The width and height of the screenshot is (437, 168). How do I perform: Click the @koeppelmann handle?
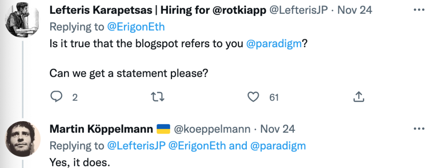[213, 129]
